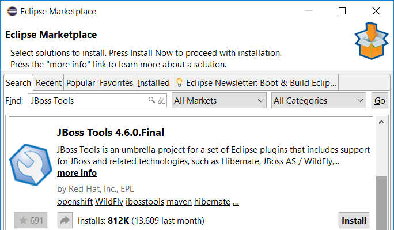394x230 pixels.
Task: Click the results list scrollbar thumb
Action: (382, 203)
